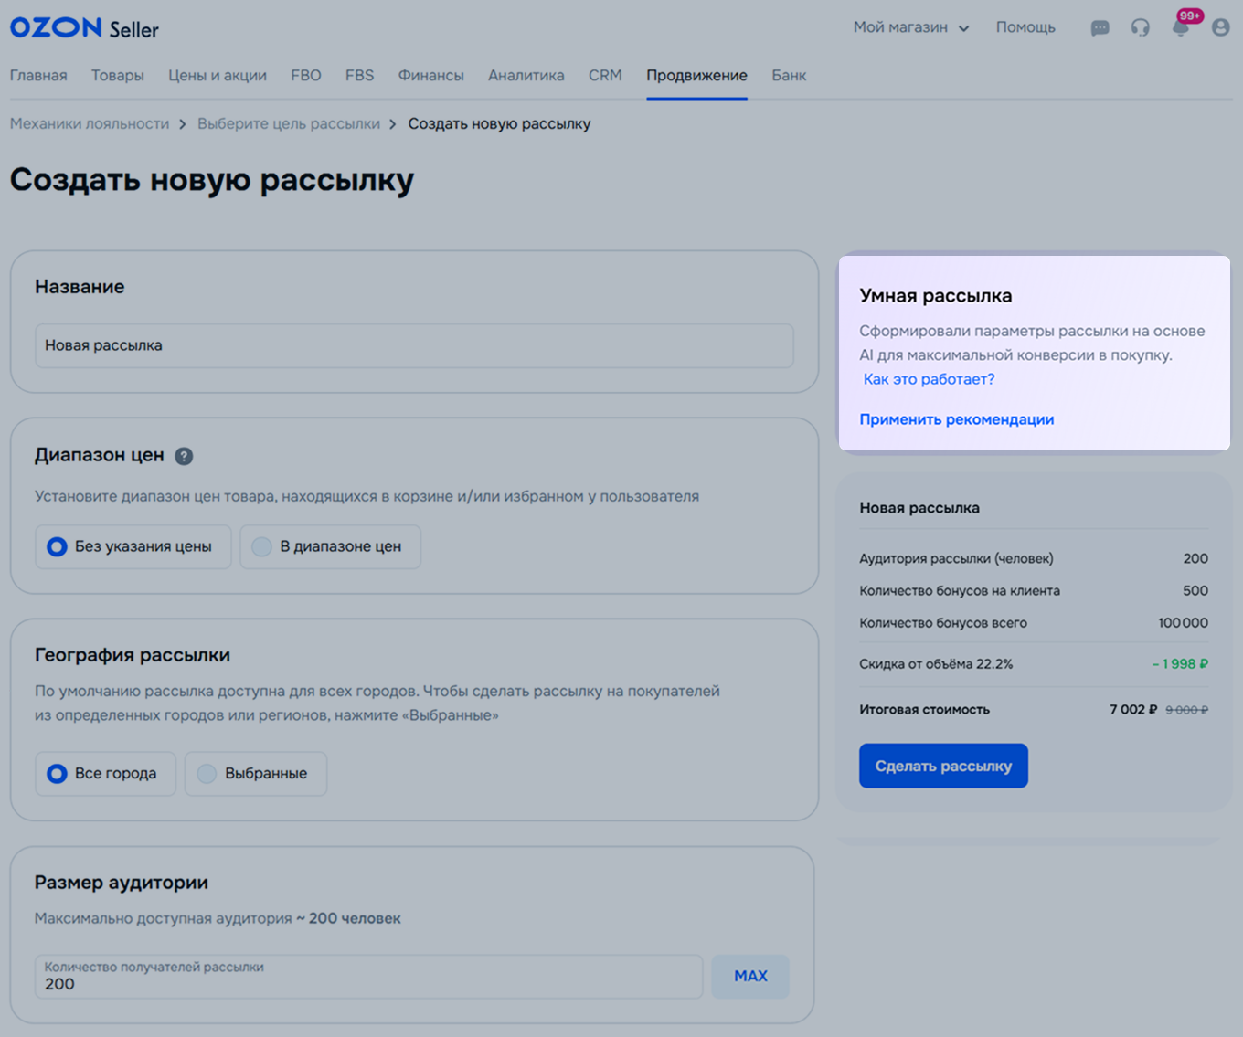Image resolution: width=1243 pixels, height=1037 pixels.
Task: Switch to the FBO tab
Action: pos(306,75)
